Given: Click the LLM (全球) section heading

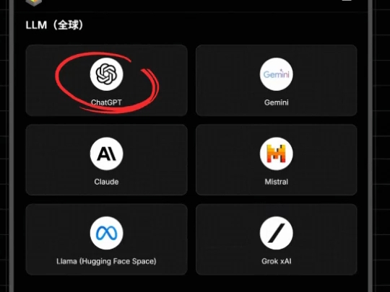Looking at the screenshot, I should [54, 25].
